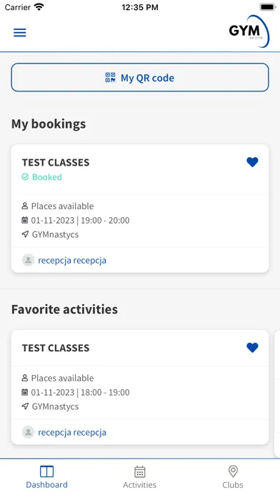Click recepcja recepcja link in My bookings
Screen dimensions: 280x497
tap(72, 261)
